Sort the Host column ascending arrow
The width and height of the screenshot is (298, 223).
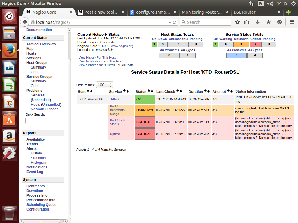click(x=88, y=91)
